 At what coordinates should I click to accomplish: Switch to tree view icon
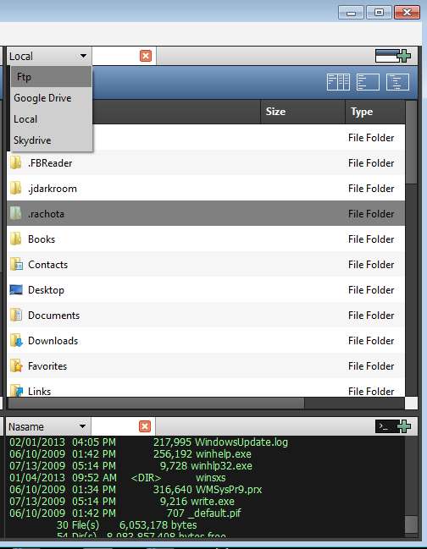(397, 83)
